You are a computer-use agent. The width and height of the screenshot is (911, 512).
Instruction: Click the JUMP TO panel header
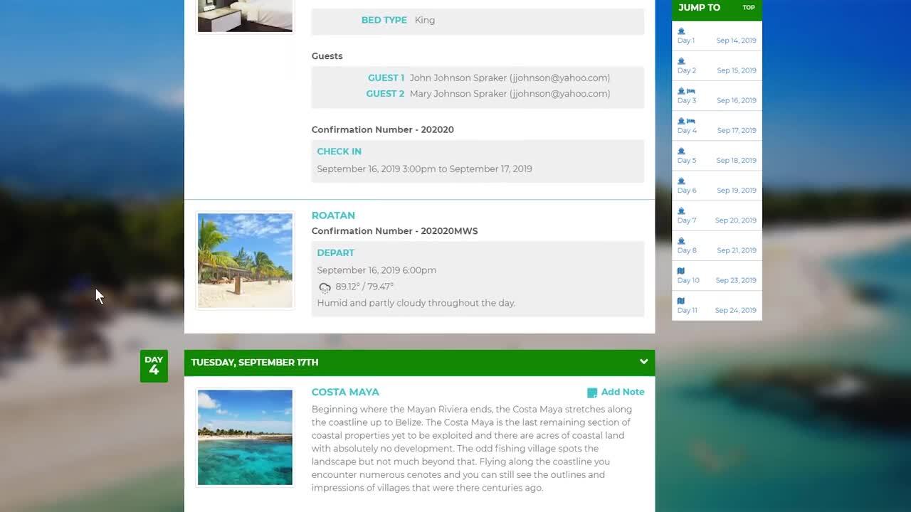717,9
